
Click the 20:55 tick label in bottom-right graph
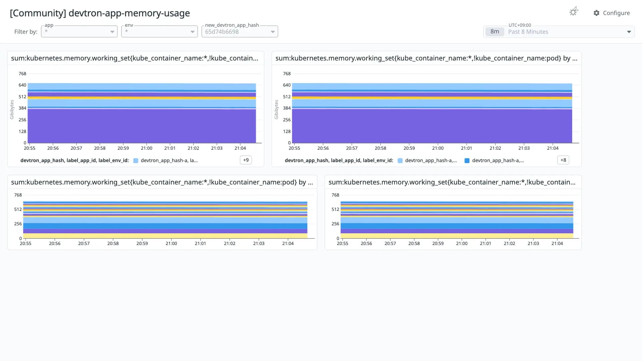[342, 243]
